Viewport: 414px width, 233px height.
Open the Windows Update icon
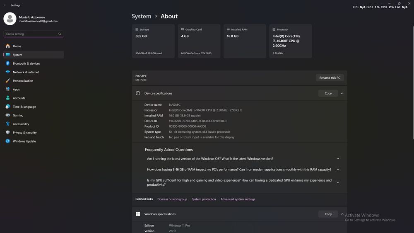[x=7, y=141]
